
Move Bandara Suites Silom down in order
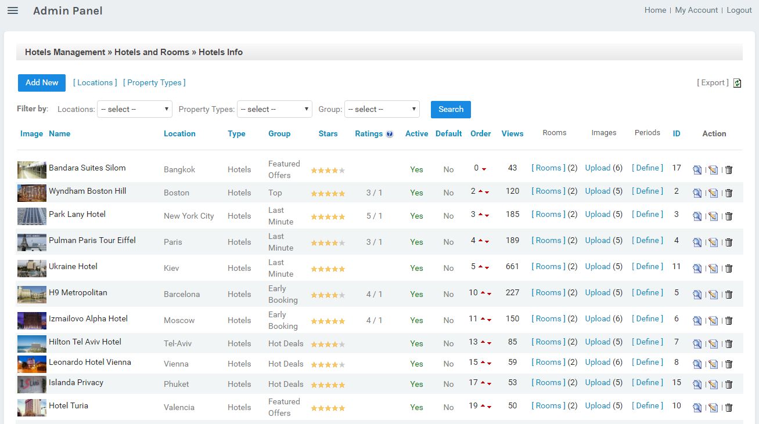coord(484,169)
